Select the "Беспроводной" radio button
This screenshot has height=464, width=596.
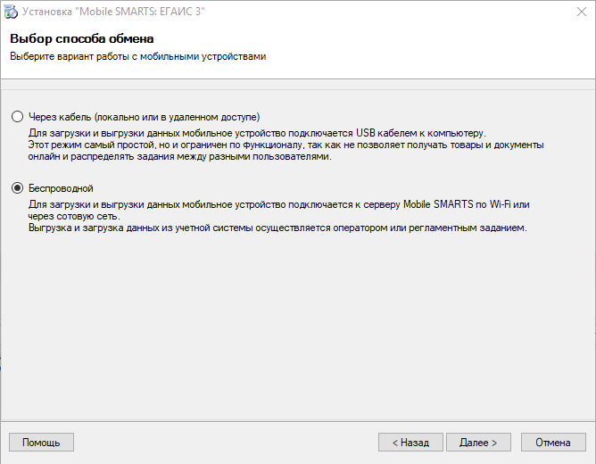(18, 188)
